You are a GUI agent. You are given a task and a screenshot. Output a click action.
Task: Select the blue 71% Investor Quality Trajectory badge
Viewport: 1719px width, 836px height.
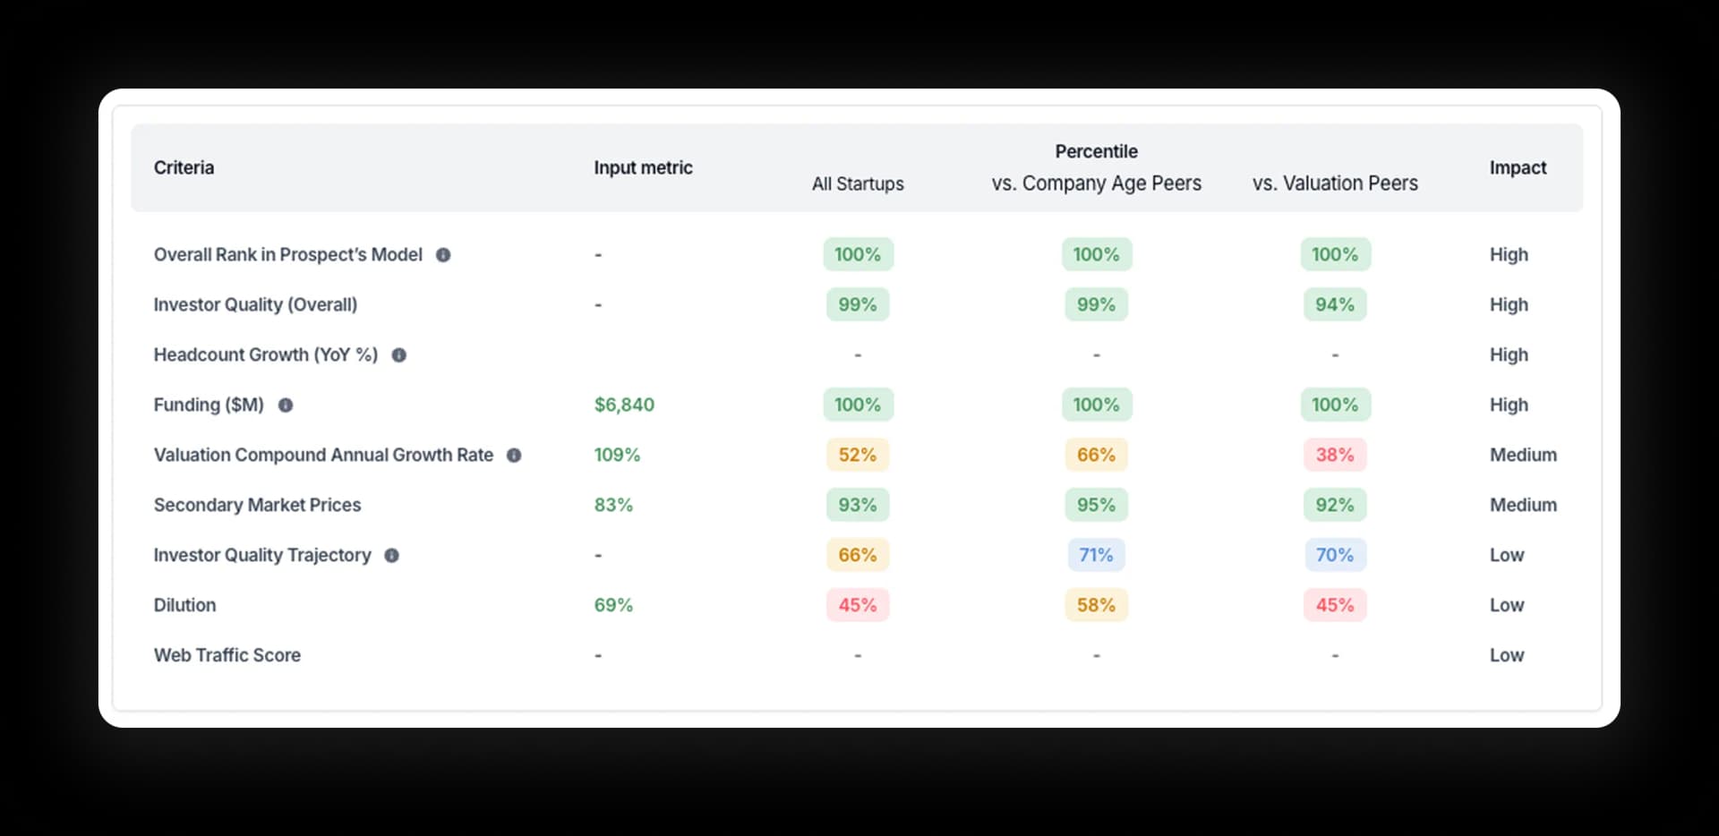click(1096, 555)
